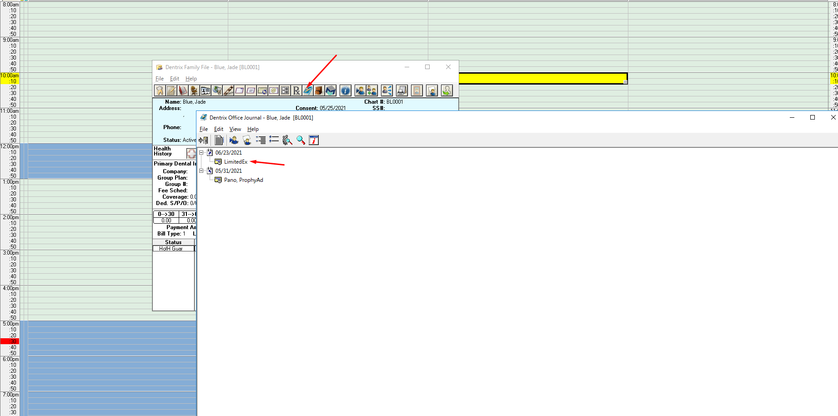Click the Primary Dental Insurance header
The image size is (838, 416).
(175, 164)
